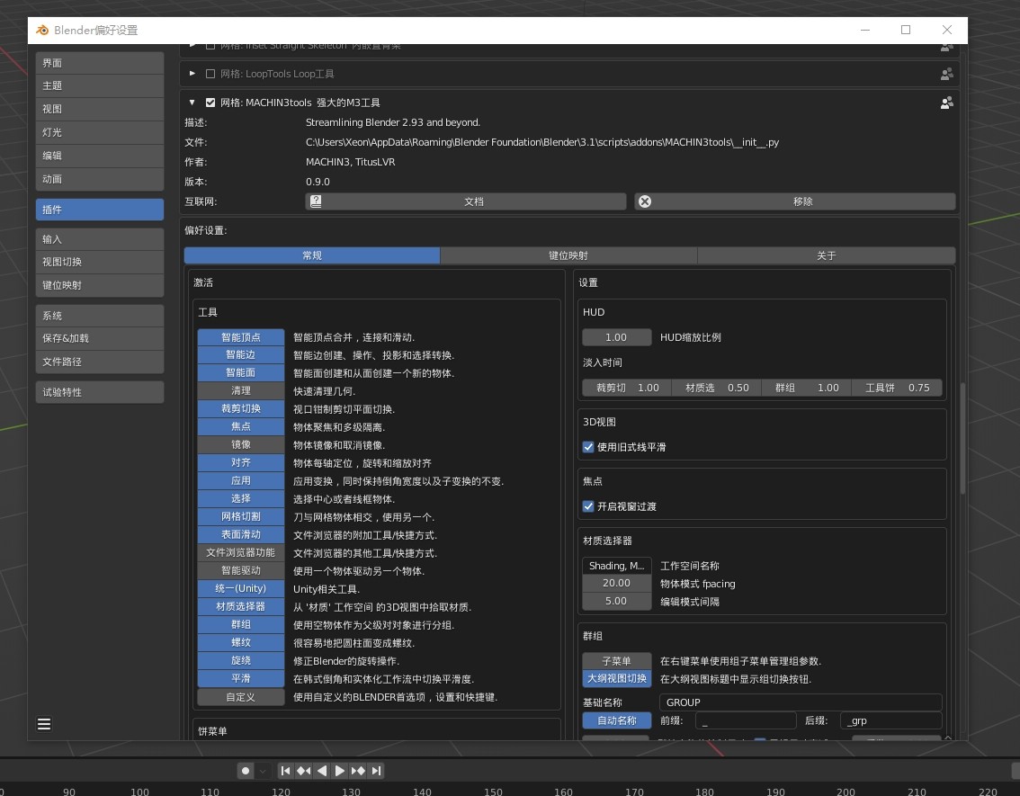
Task: Click the 物体模式 fpacing value 20.00
Action: (617, 584)
